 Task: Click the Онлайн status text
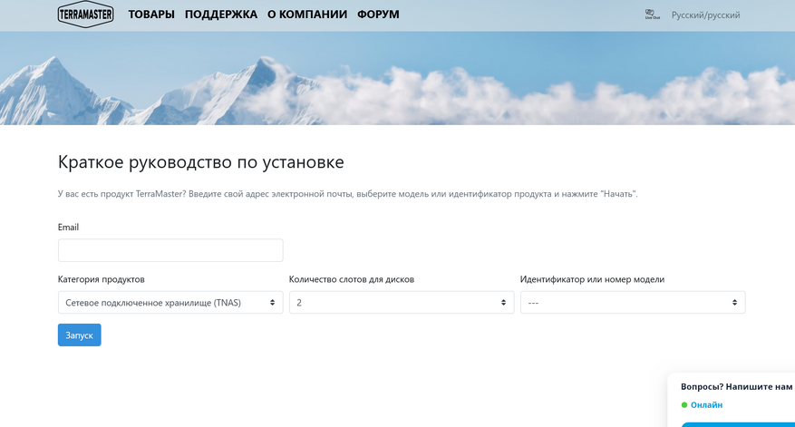pyautogui.click(x=706, y=405)
